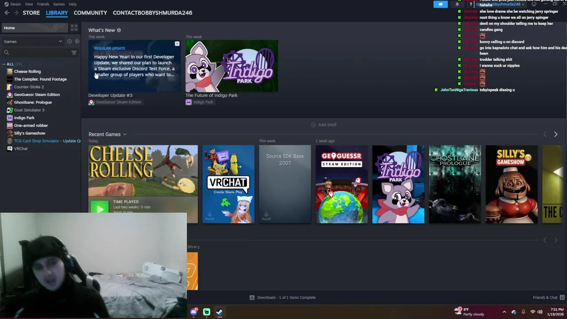Switch to the COMMUNITY tab
567x319 pixels.
point(90,13)
